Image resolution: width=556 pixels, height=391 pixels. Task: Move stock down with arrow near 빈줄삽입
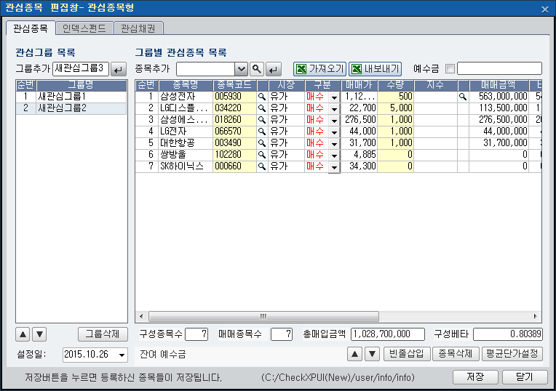pyautogui.click(x=372, y=354)
